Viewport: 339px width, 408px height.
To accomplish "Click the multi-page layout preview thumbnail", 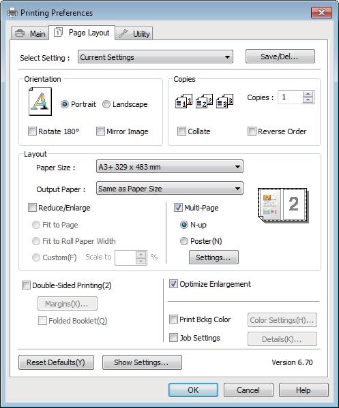I will point(283,205).
